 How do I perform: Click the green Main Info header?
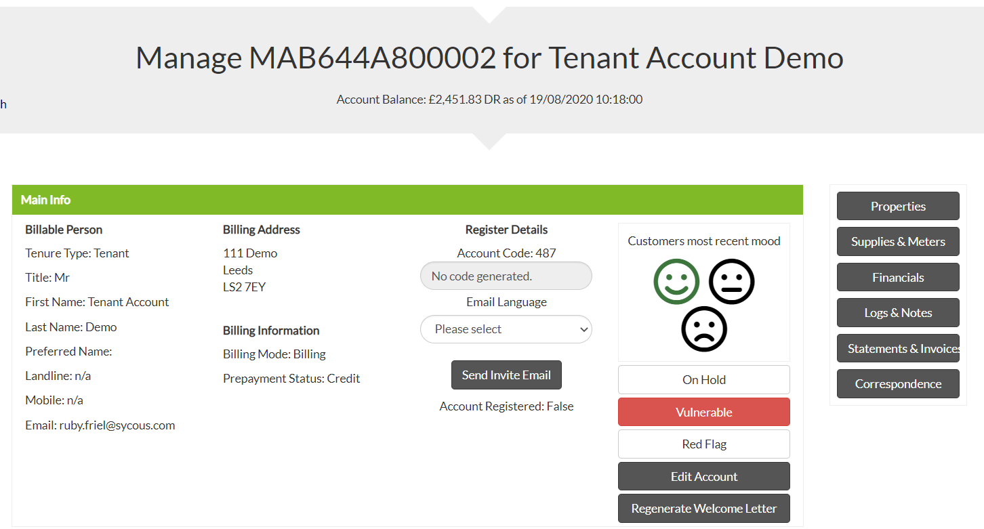[407, 200]
